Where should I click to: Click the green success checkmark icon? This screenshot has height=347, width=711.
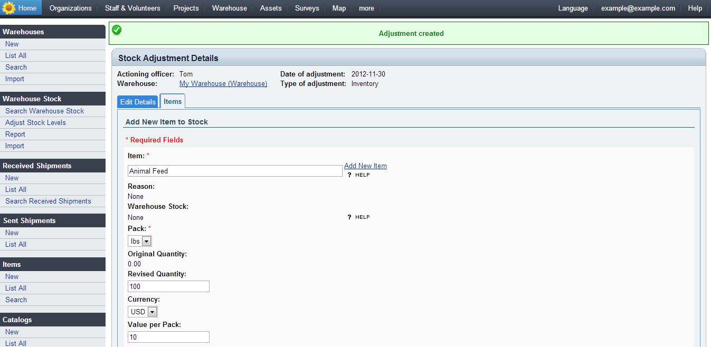[x=117, y=30]
